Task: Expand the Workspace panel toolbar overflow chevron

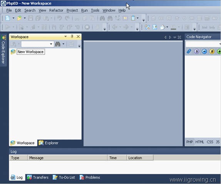Action: coord(79,46)
